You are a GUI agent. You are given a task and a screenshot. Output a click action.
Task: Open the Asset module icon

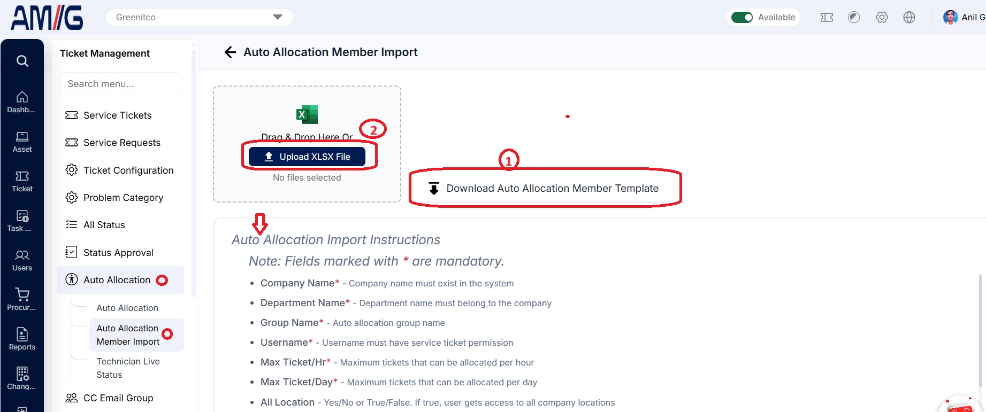[22, 142]
